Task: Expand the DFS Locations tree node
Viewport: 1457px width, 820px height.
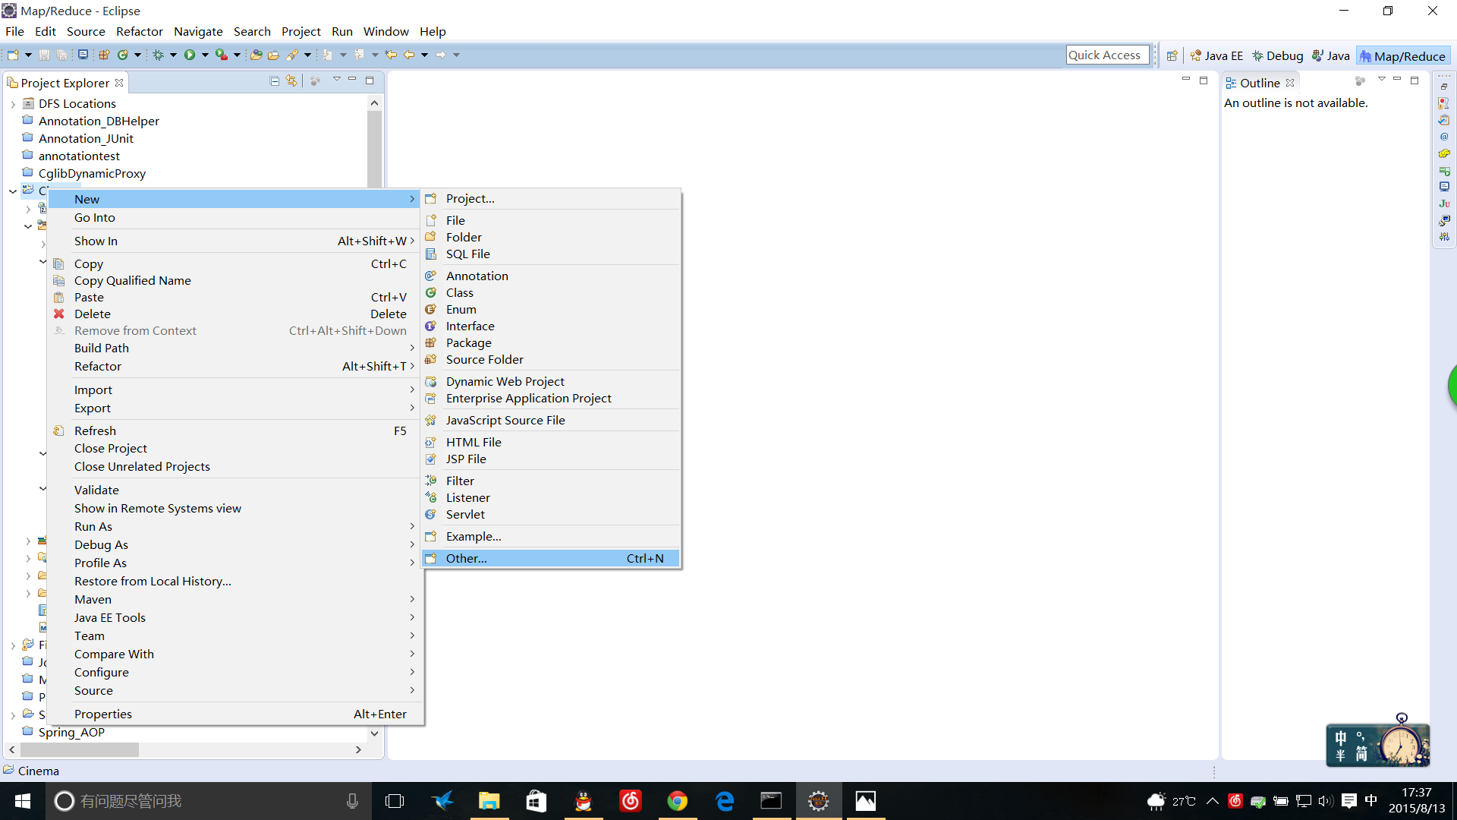Action: click(13, 104)
